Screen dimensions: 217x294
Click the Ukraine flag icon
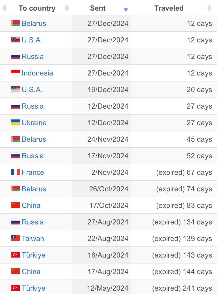point(15,123)
